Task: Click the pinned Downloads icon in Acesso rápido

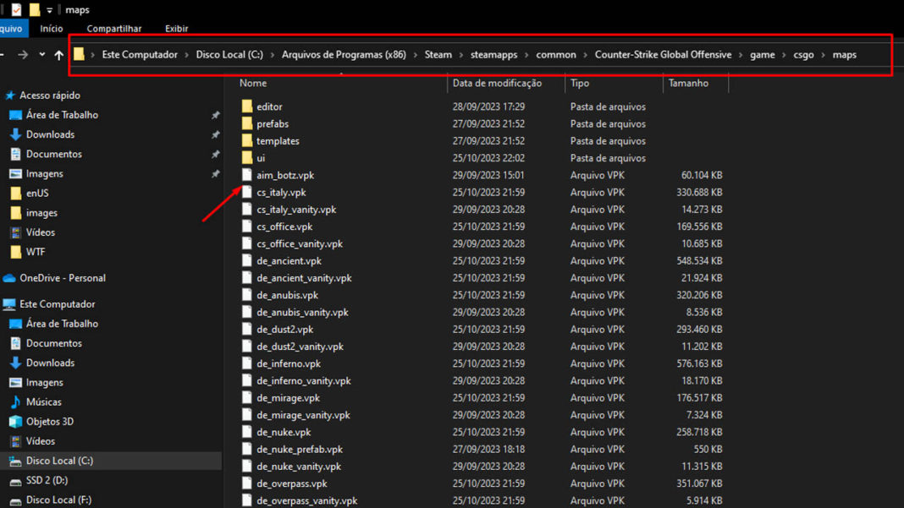Action: click(x=15, y=134)
